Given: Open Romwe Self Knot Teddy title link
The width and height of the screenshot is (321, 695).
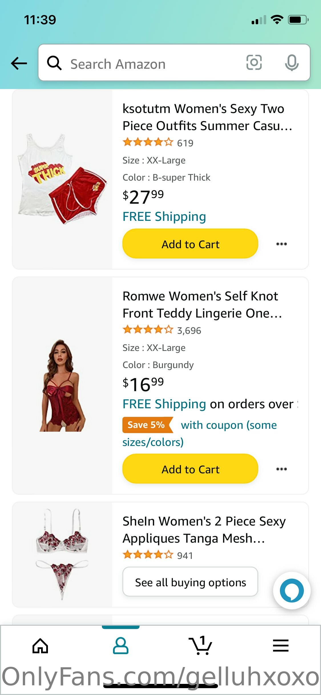Looking at the screenshot, I should (x=202, y=304).
